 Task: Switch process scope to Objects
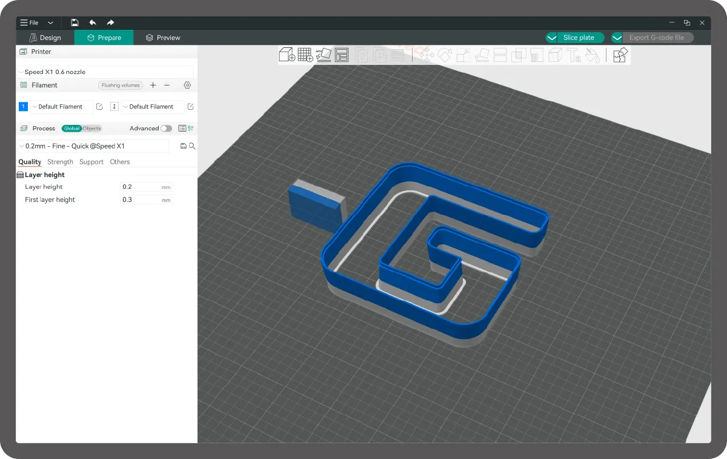tap(92, 129)
